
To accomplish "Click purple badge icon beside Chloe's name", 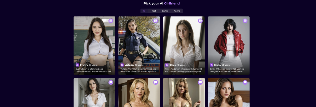I will pos(167,65).
